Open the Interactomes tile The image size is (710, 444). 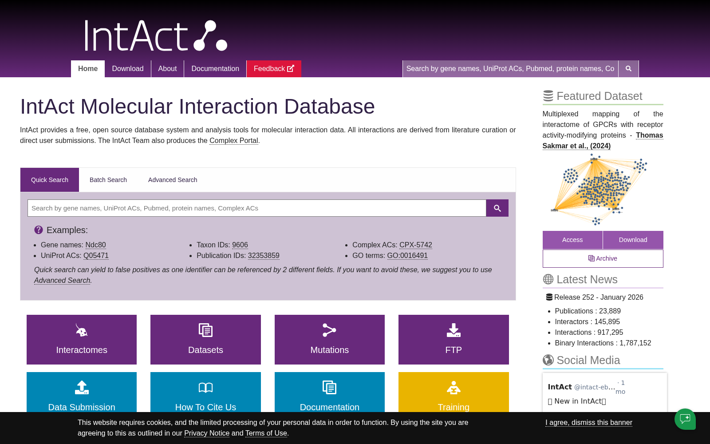82,340
